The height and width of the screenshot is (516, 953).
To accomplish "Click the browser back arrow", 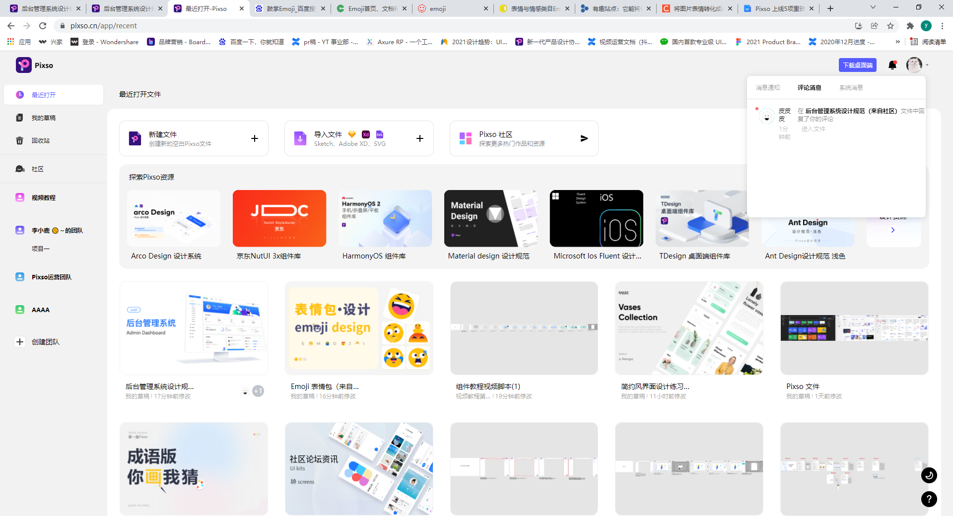I will point(11,26).
